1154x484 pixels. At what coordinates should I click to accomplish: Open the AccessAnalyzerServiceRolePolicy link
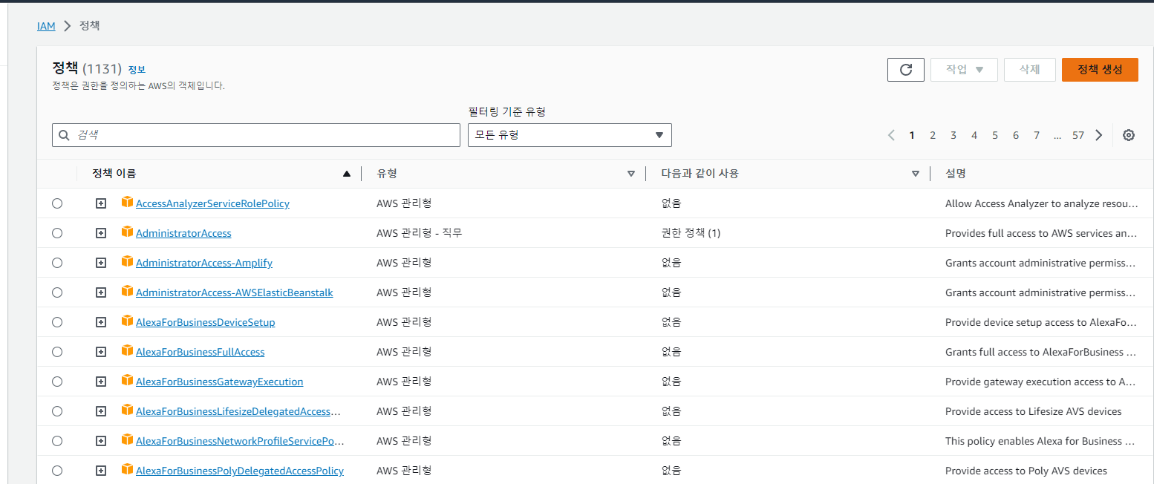pos(212,203)
